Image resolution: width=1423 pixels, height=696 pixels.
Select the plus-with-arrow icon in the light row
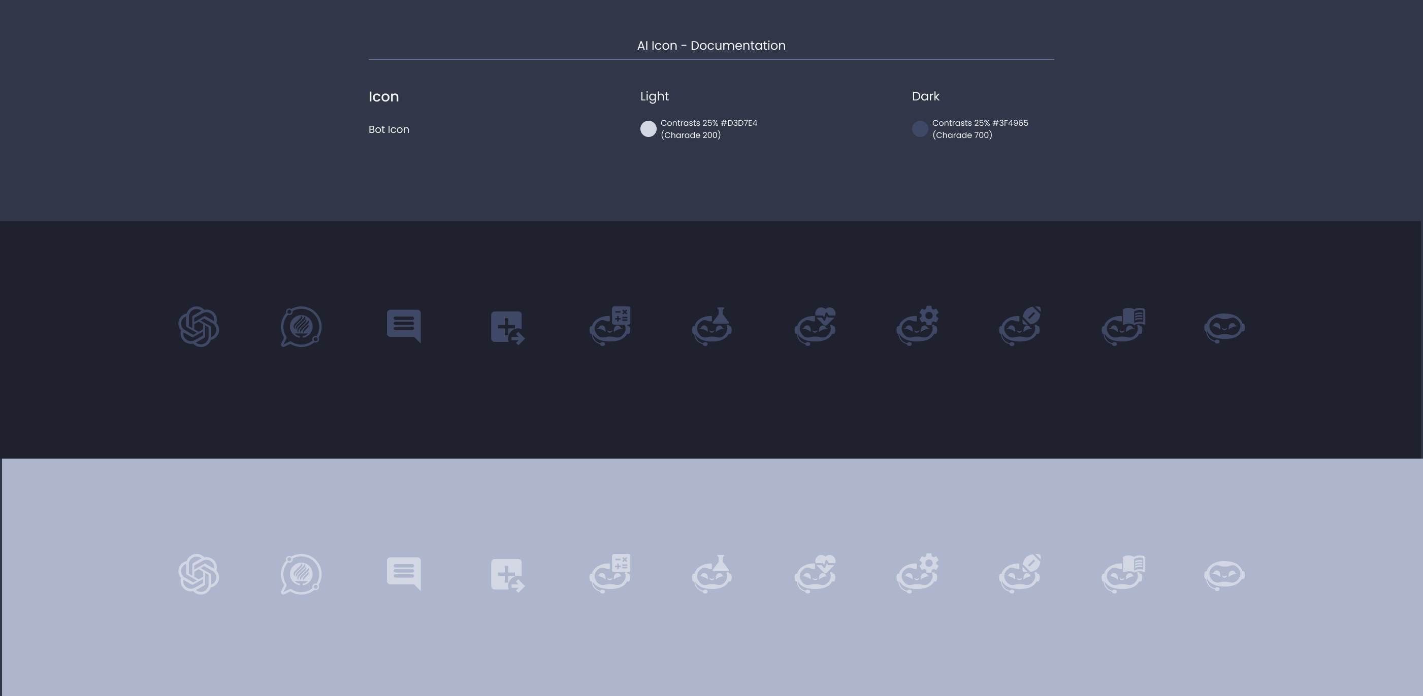pos(508,575)
